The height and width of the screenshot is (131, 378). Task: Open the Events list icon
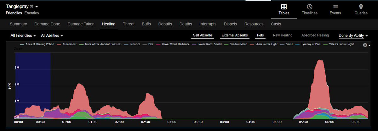click(x=335, y=7)
